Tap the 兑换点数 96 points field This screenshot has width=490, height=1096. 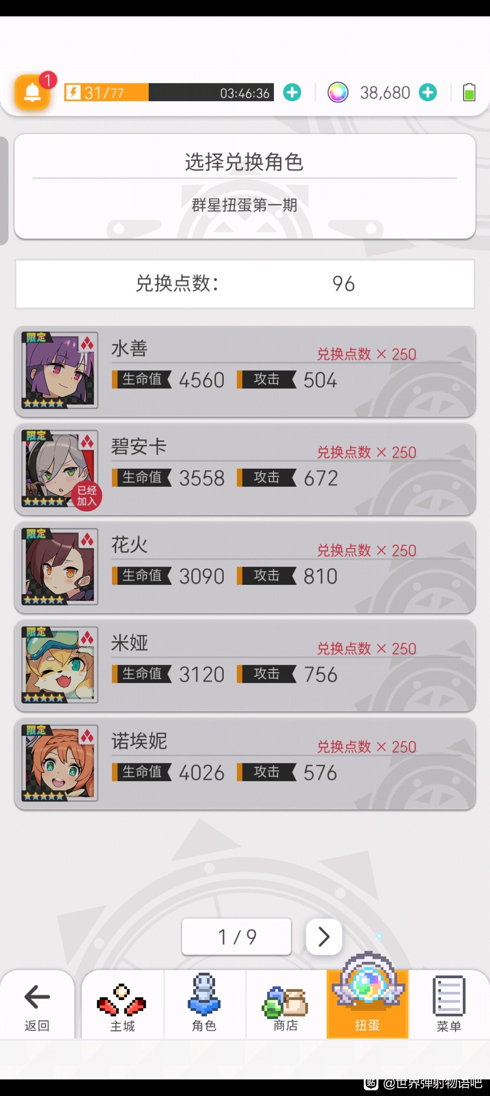coord(245,284)
